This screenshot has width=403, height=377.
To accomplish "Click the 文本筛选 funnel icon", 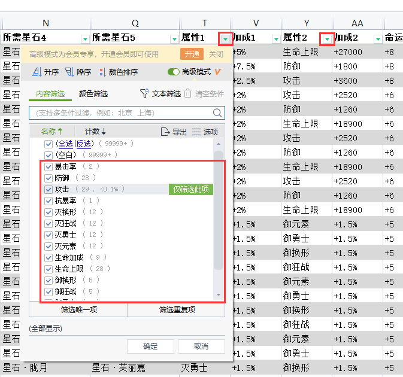I will coord(144,93).
